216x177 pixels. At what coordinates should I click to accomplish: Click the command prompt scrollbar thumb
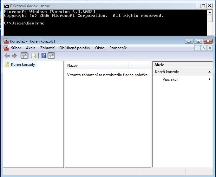(x=210, y=18)
